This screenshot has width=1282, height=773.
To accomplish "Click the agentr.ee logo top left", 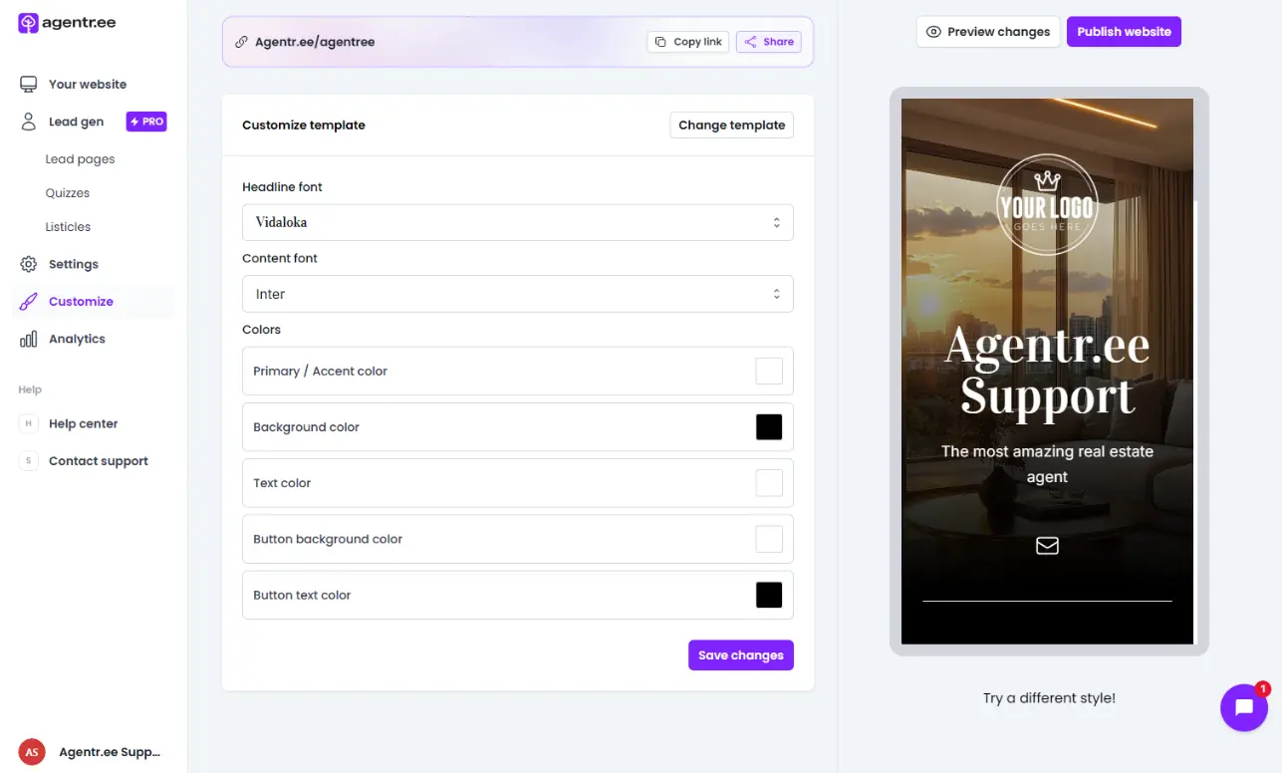I will point(66,21).
